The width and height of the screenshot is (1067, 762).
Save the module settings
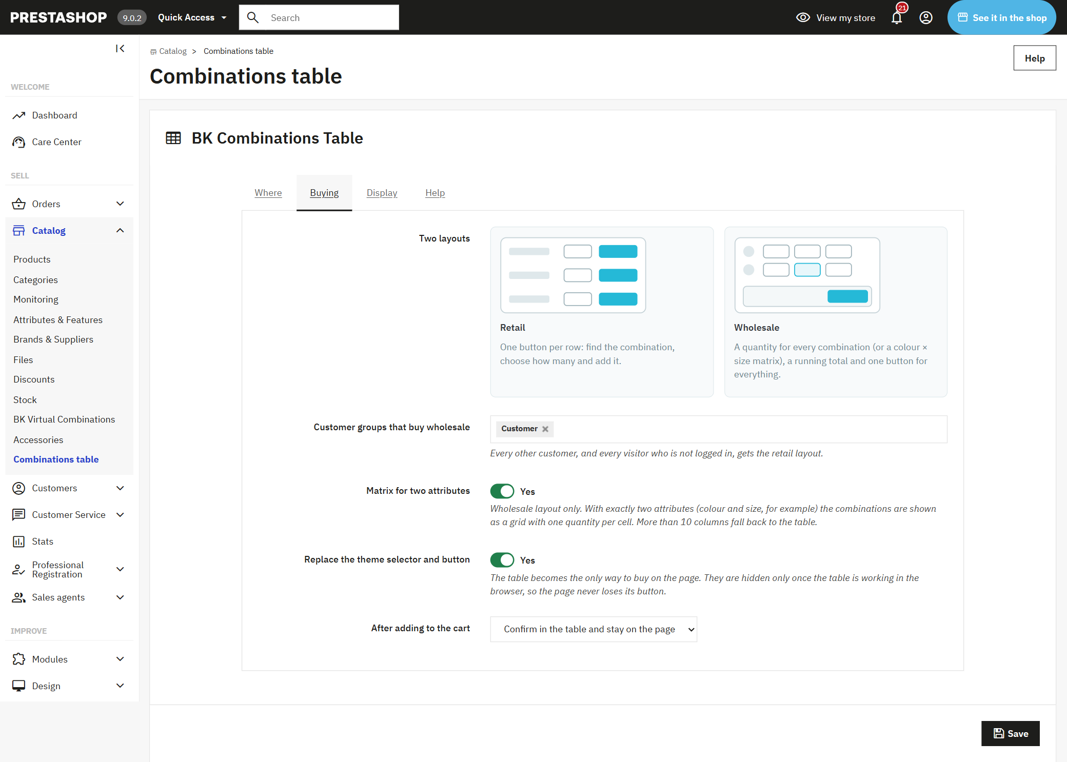(1011, 734)
